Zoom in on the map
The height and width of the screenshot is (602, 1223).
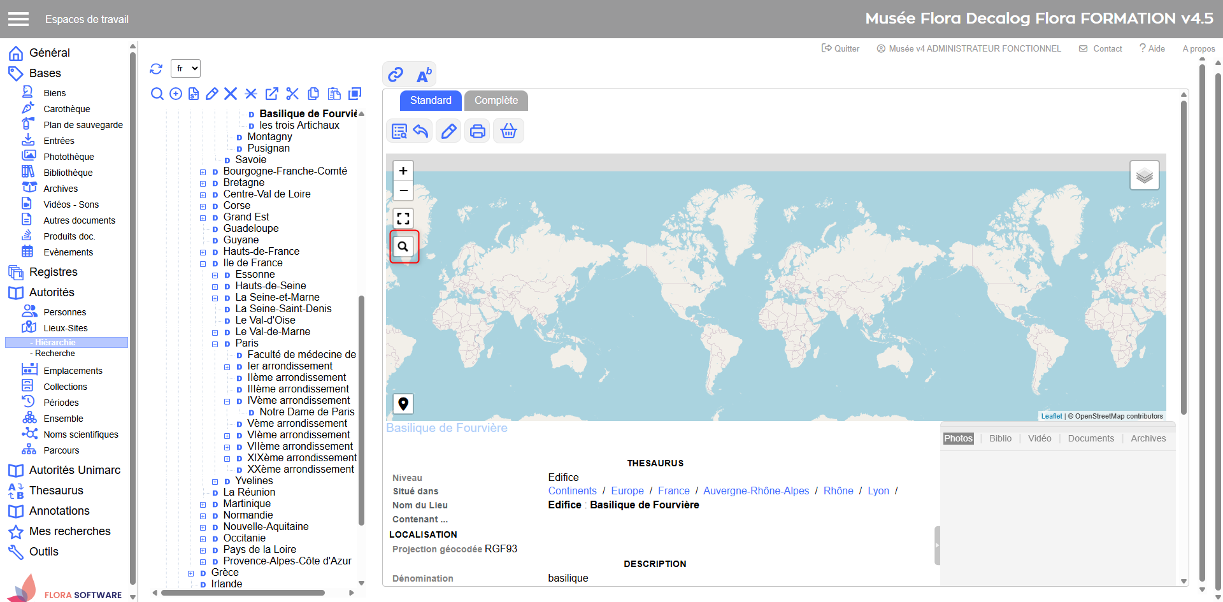403,171
